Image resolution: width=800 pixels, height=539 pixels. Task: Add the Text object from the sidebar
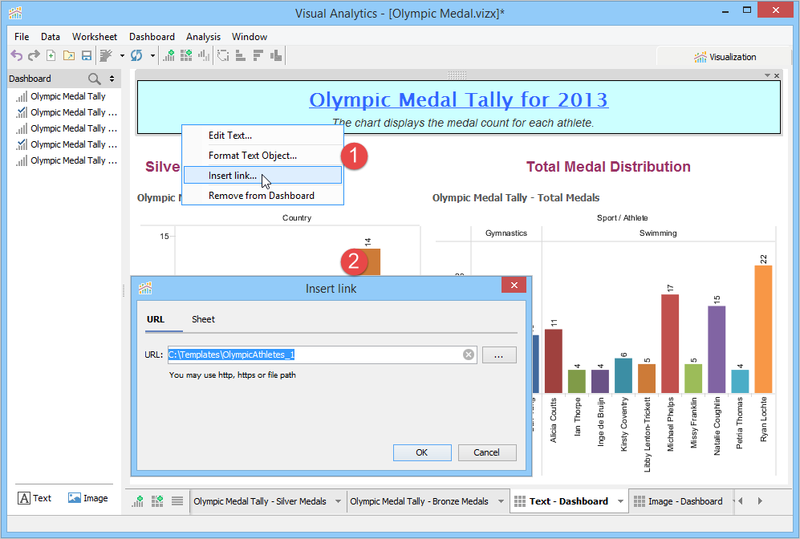(x=35, y=498)
